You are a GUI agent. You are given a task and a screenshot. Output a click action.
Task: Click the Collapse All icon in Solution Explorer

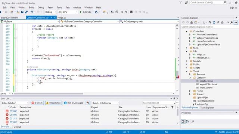218,22
